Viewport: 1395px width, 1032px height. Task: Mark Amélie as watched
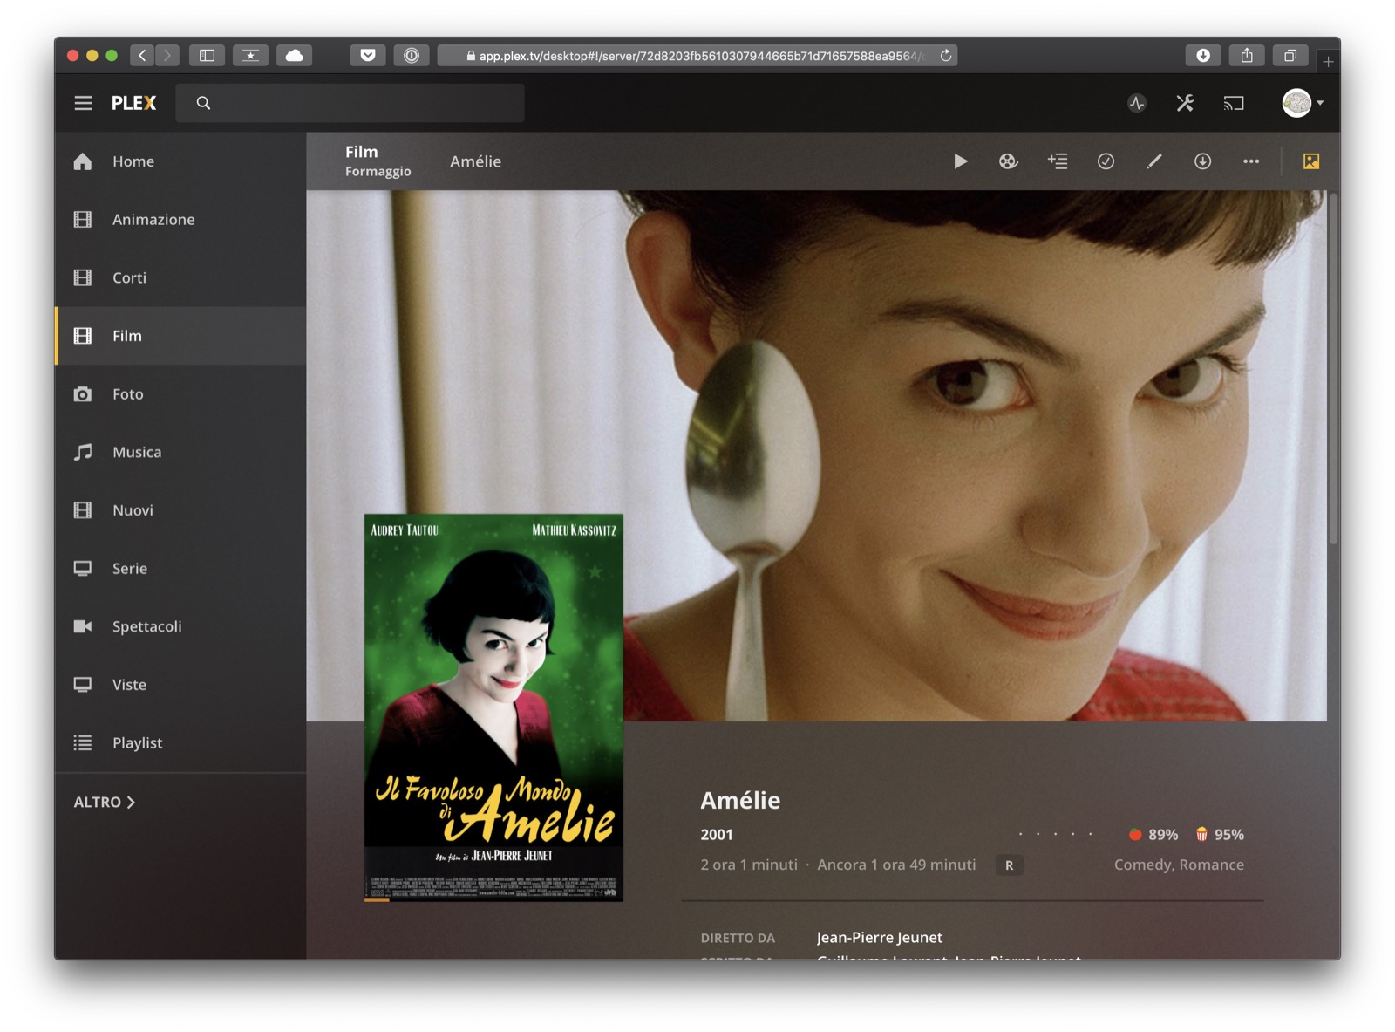(1106, 161)
